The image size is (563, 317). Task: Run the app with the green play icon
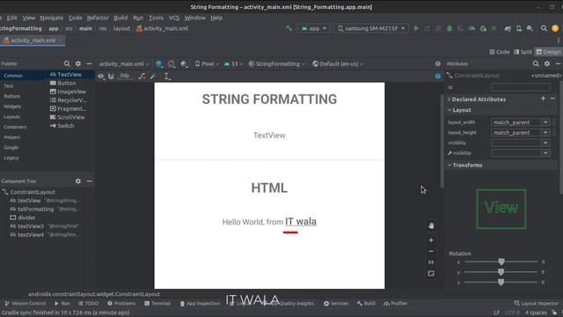pos(416,28)
